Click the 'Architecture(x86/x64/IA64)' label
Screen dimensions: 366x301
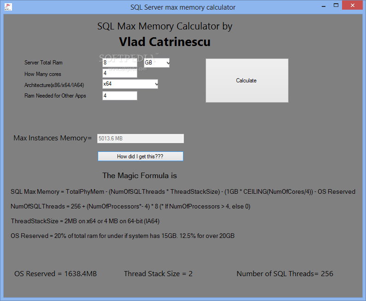point(54,85)
